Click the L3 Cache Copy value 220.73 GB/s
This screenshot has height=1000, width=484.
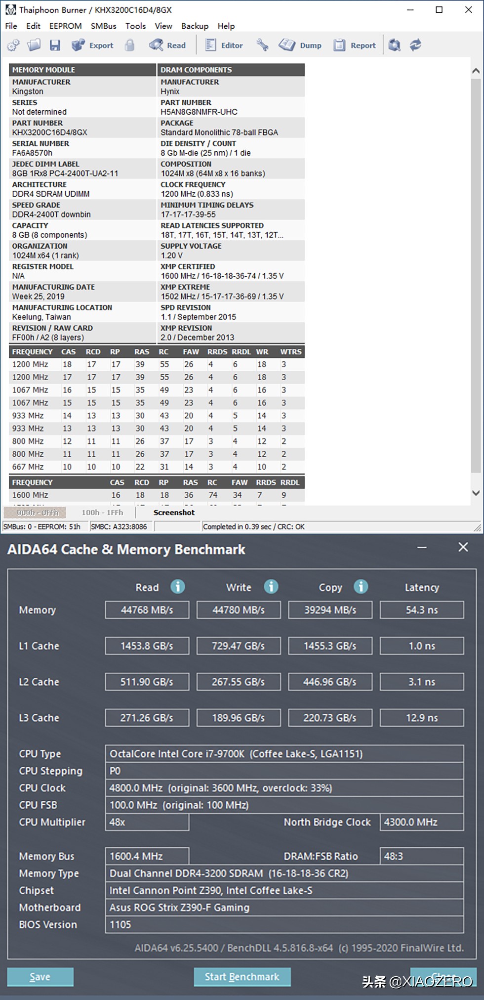[330, 718]
